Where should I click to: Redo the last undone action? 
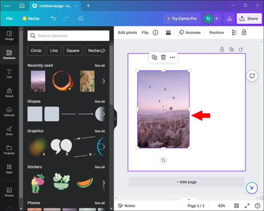tap(65, 18)
